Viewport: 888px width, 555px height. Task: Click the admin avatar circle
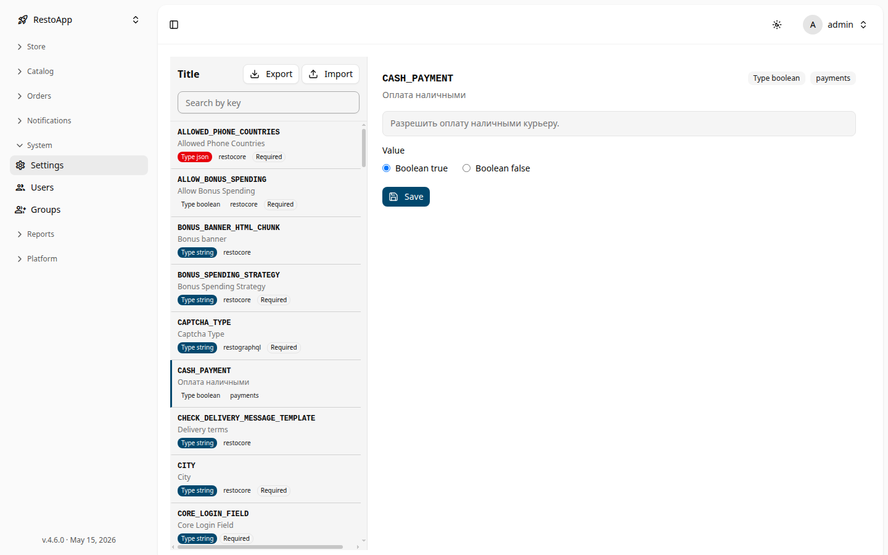[x=813, y=25]
